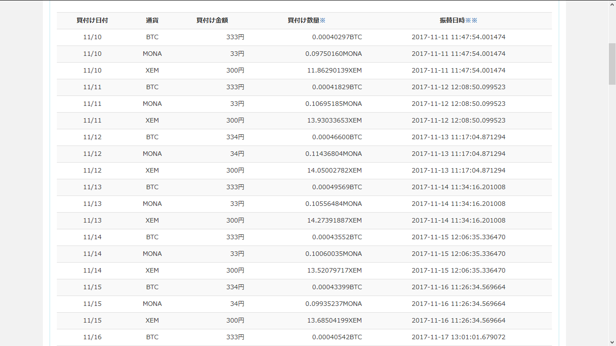This screenshot has height=346, width=616.
Task: Select quantity 0.09750160MONA
Action: (x=333, y=54)
